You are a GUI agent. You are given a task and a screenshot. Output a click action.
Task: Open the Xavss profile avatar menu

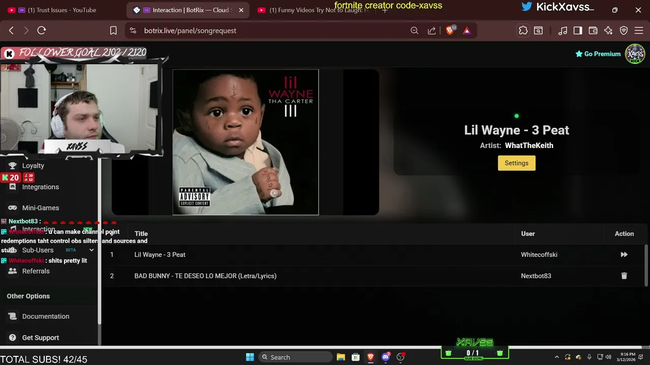coord(635,54)
